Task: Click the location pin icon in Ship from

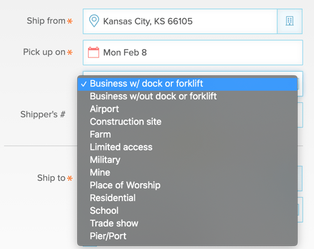Action: click(x=94, y=21)
